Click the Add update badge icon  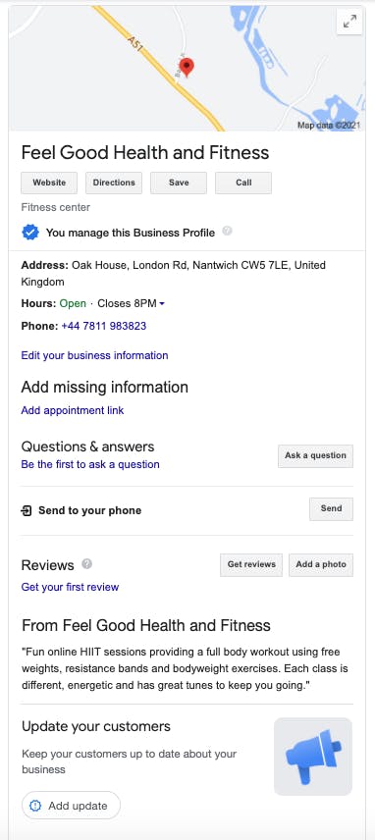[x=35, y=806]
